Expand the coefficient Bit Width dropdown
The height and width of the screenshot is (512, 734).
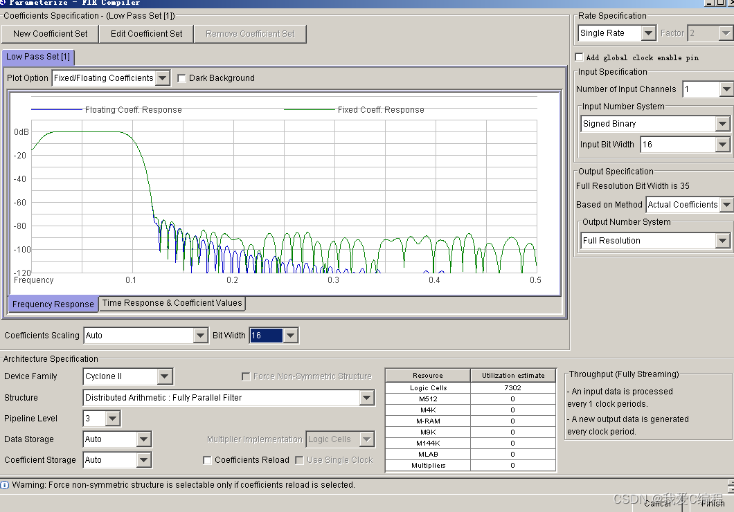291,336
